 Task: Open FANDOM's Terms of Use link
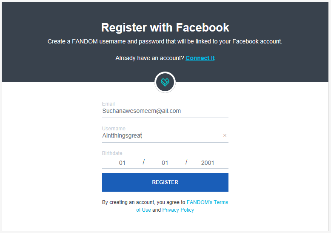tap(207, 202)
